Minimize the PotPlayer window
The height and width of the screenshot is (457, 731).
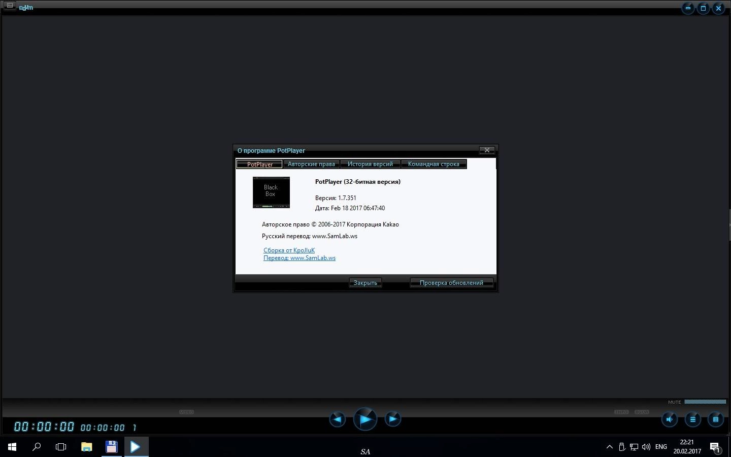click(688, 8)
